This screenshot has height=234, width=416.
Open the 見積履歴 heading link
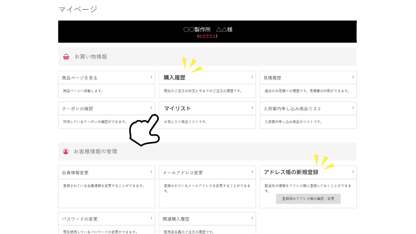coord(272,78)
